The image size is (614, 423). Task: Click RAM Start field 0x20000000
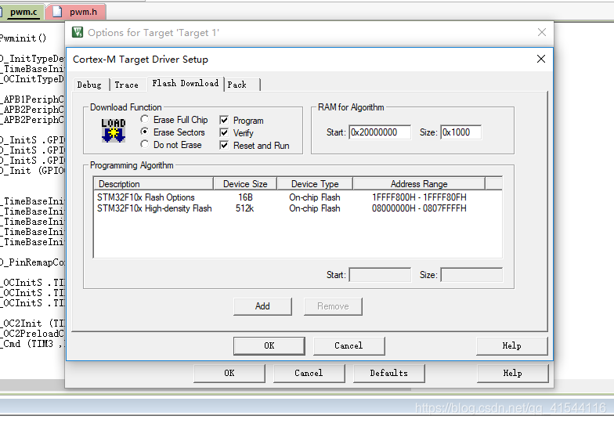[380, 132]
